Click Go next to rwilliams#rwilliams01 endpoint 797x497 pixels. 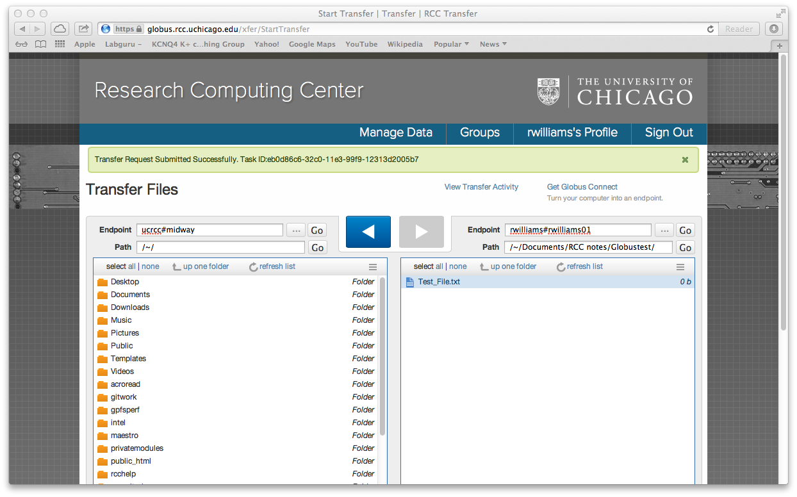[x=686, y=231]
